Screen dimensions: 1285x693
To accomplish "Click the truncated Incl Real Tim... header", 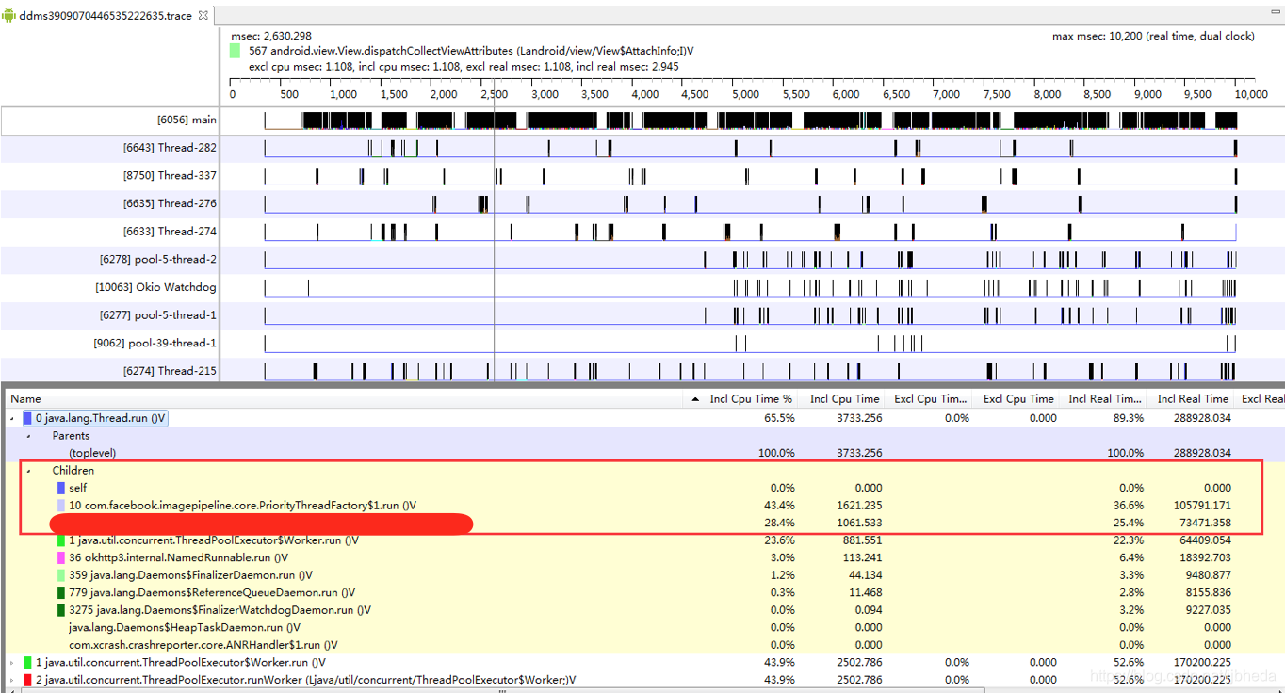I will tap(1105, 399).
